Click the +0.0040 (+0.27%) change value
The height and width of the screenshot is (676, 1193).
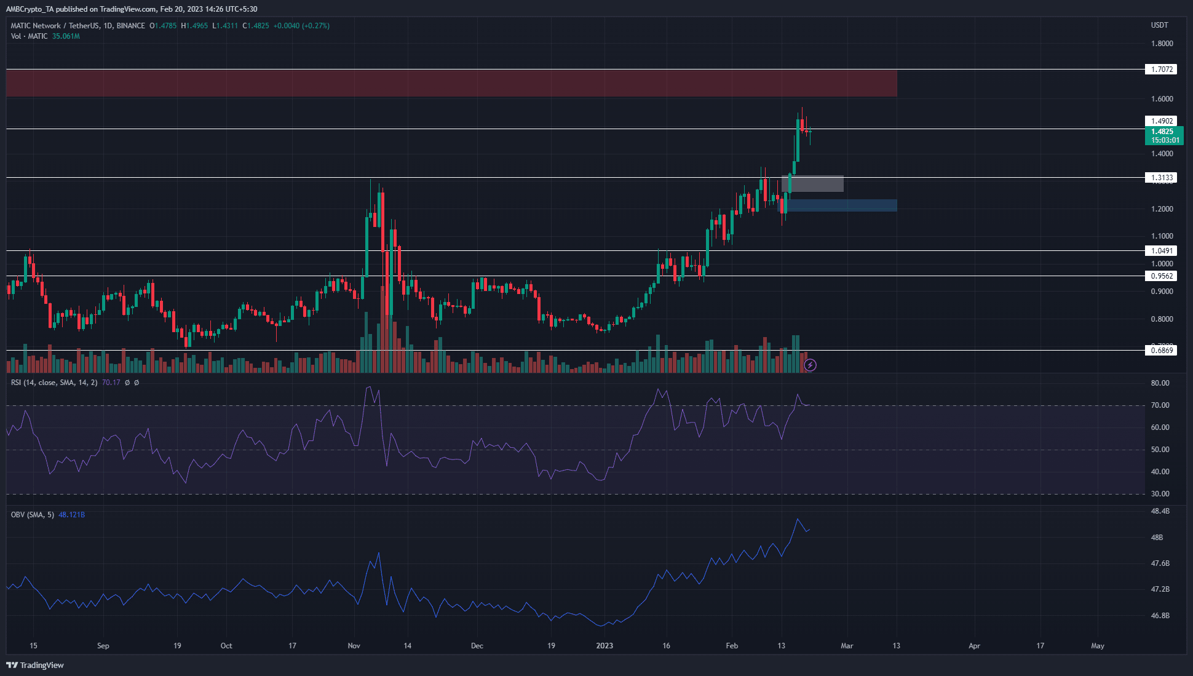click(x=301, y=26)
